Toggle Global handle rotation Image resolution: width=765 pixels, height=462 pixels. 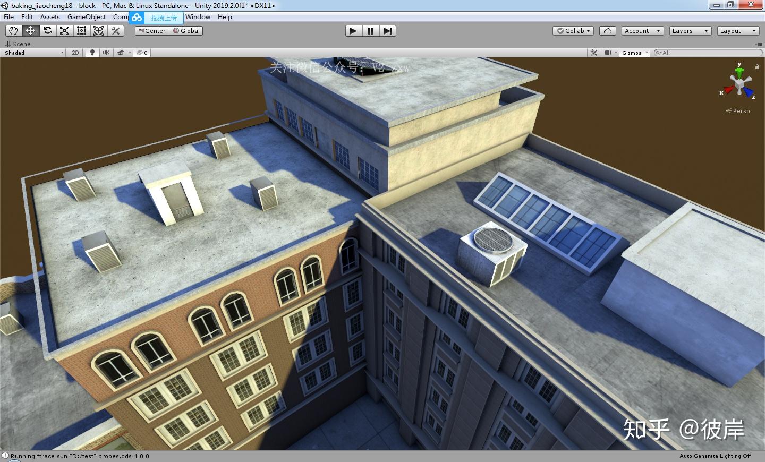186,31
